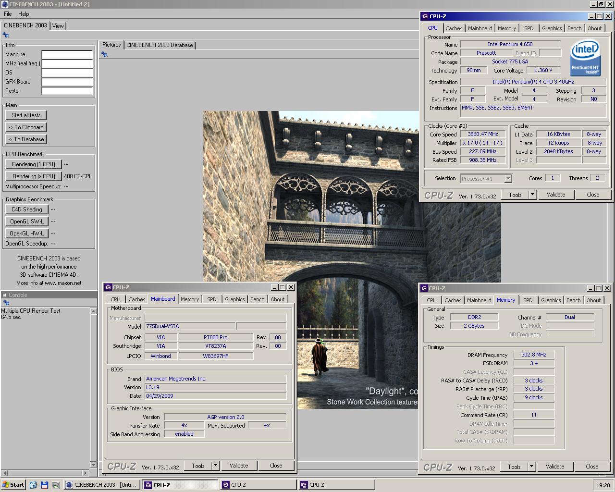Activate the second CPU-Z taskbar button

tap(258, 485)
